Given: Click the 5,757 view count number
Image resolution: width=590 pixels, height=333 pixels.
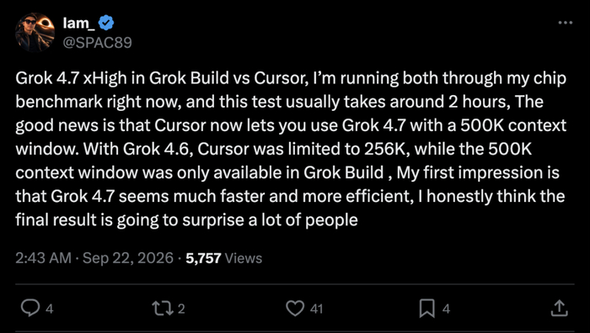Looking at the screenshot, I should pos(203,258).
